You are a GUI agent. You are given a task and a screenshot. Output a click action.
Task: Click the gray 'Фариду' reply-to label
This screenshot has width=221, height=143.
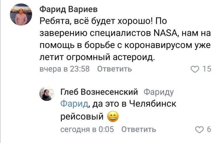158,92
